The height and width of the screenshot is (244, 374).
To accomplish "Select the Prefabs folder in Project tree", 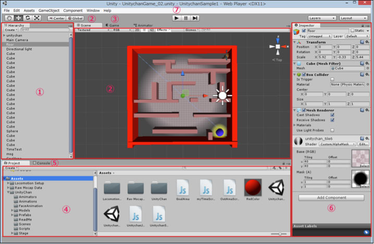I will click(25, 215).
